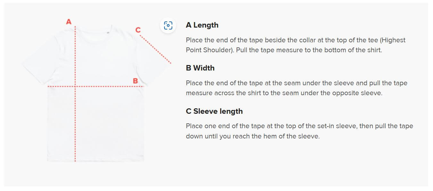Select the 'B Width' heading
This screenshot has width=433, height=191.
(x=200, y=68)
